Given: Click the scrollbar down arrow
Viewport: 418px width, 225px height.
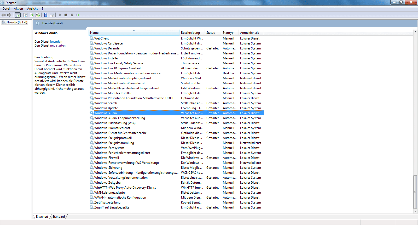Looking at the screenshot, I should tap(415, 211).
